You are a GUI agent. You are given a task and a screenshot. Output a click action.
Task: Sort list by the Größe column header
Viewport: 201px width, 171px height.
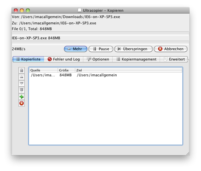[x=66, y=70]
